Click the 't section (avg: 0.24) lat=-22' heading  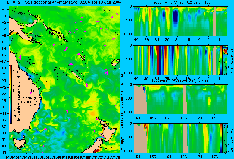point(180,81)
